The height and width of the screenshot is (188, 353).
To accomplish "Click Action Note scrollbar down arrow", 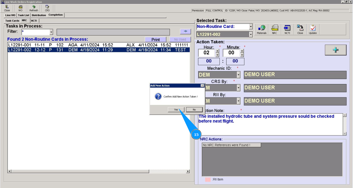I will pyautogui.click(x=345, y=134).
